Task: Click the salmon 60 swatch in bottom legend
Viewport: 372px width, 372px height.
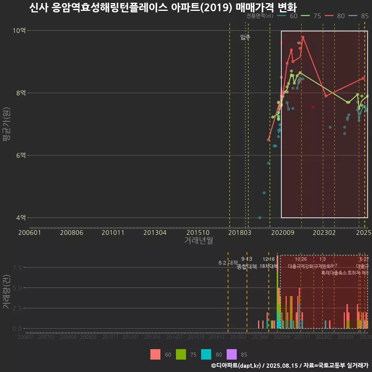Action: (155, 355)
